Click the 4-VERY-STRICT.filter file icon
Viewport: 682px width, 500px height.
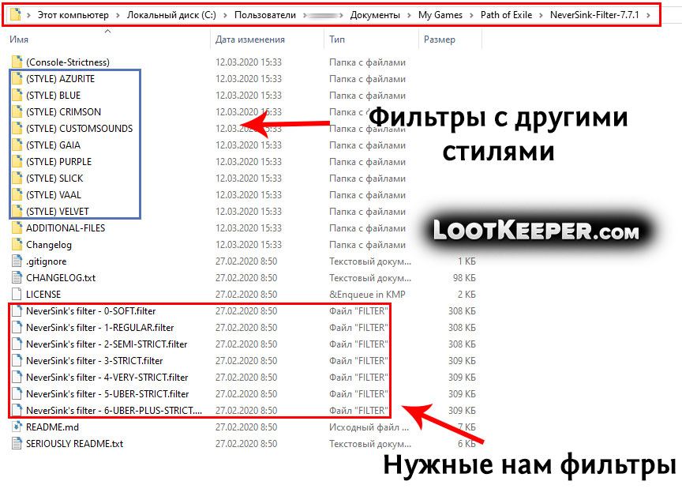point(17,377)
